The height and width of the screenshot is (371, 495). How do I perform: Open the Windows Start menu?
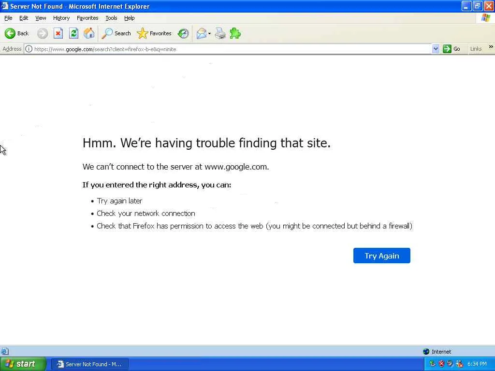pos(23,364)
